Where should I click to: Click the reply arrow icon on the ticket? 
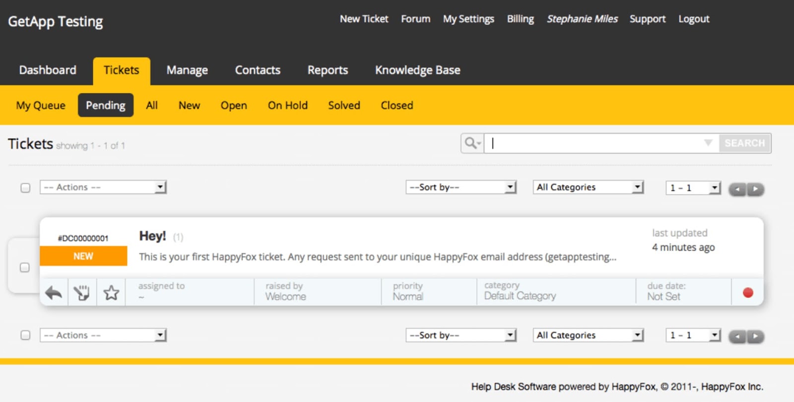pyautogui.click(x=54, y=293)
